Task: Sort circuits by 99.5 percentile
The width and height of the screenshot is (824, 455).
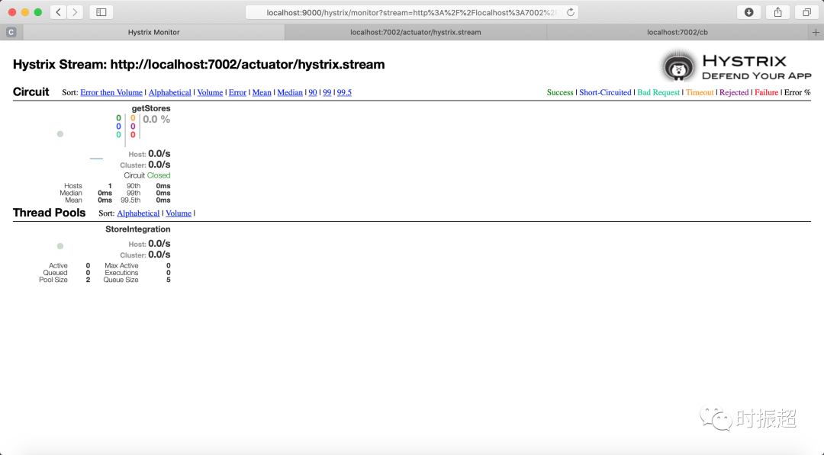Action: click(x=344, y=92)
